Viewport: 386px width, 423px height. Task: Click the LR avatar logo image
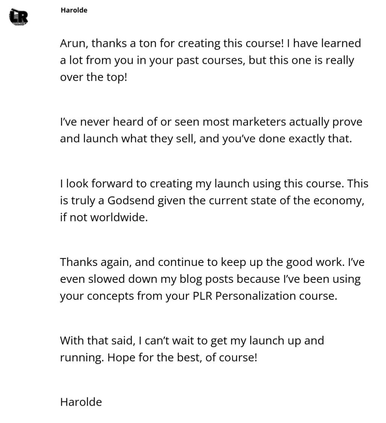[x=18, y=17]
